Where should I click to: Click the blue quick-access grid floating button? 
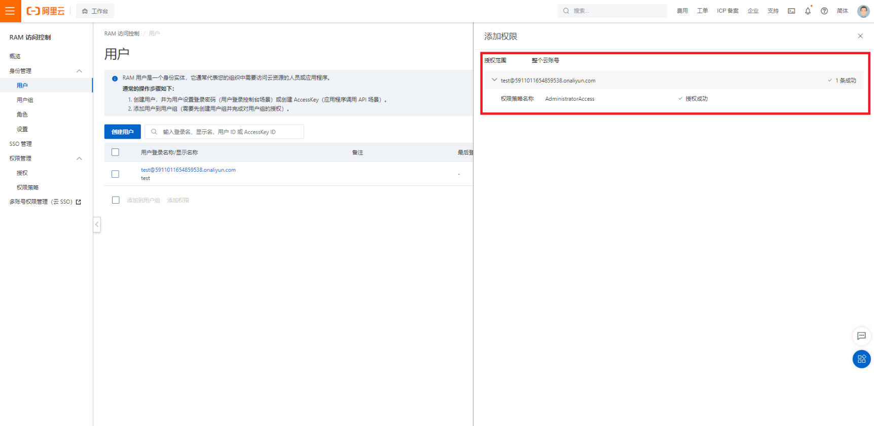point(861,359)
